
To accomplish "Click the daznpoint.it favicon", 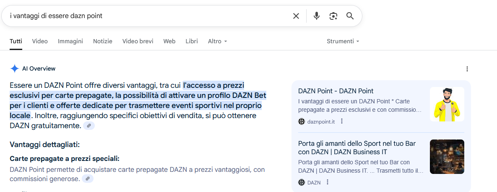I will pyautogui.click(x=302, y=121).
